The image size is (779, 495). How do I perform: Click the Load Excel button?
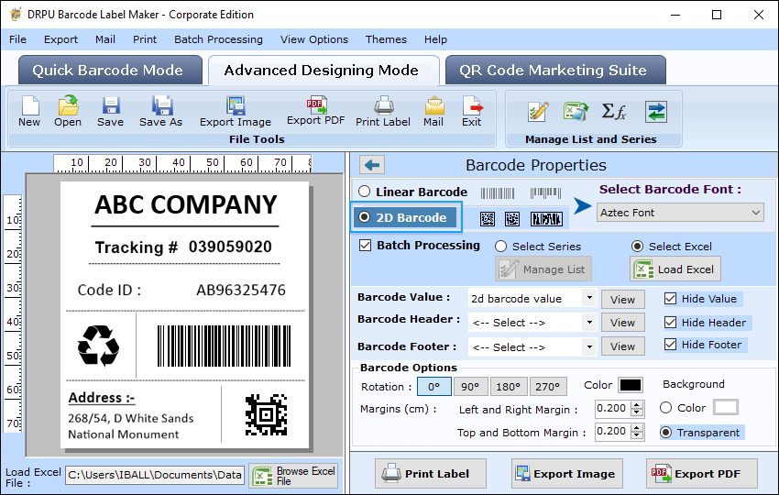pyautogui.click(x=675, y=269)
